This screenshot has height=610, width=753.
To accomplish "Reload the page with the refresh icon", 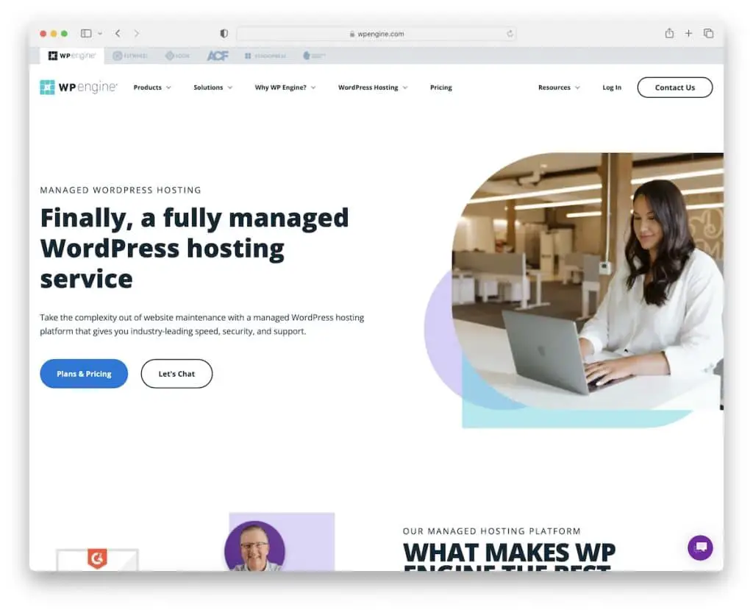I will coord(510,34).
